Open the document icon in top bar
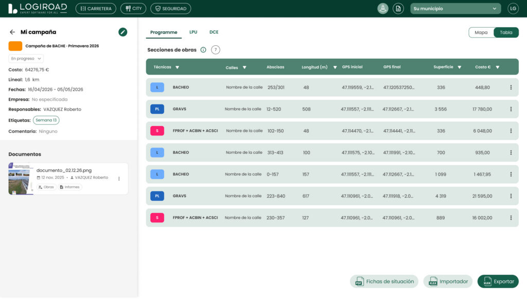This screenshot has width=527, height=299. coord(398,8)
